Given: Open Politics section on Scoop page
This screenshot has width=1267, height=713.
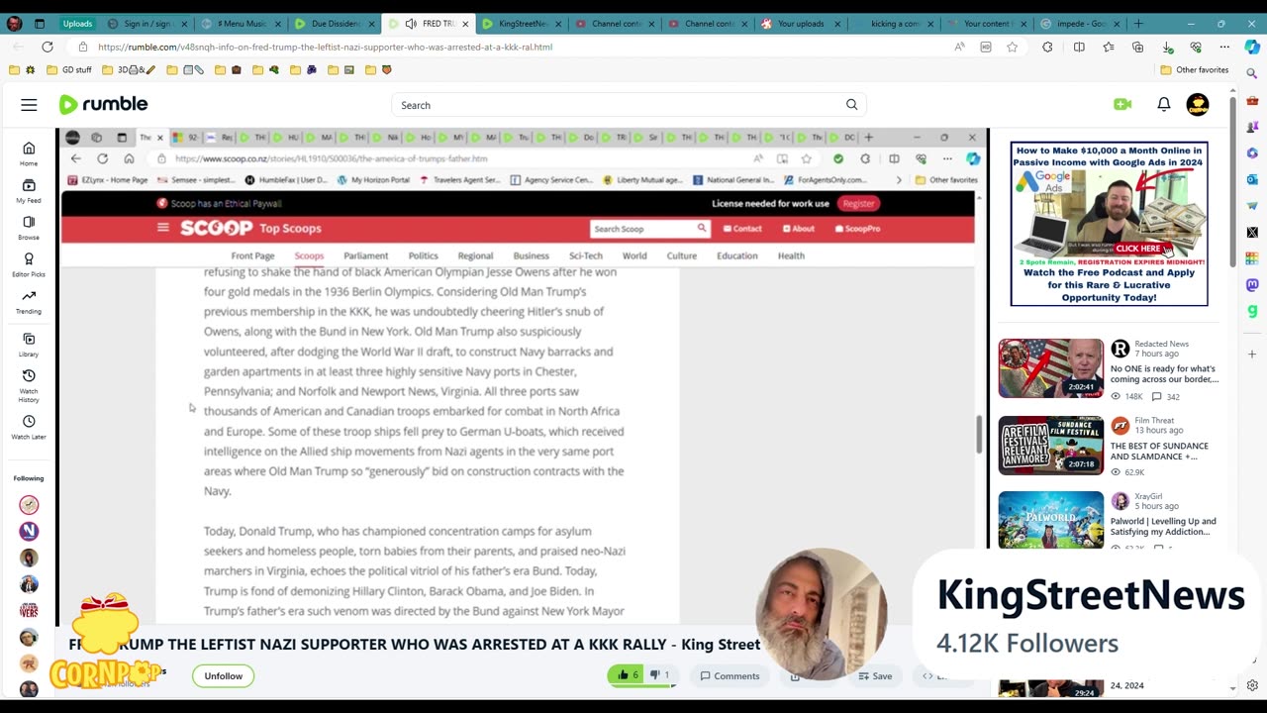Looking at the screenshot, I should 423,255.
